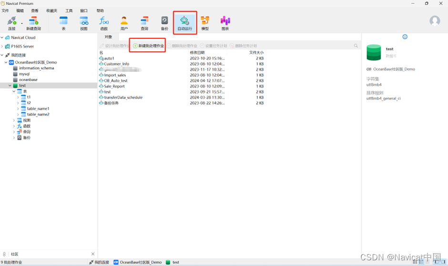Screen dimensions: 448x266
Task: Expand the table_name2 node
Action: pos(18,114)
